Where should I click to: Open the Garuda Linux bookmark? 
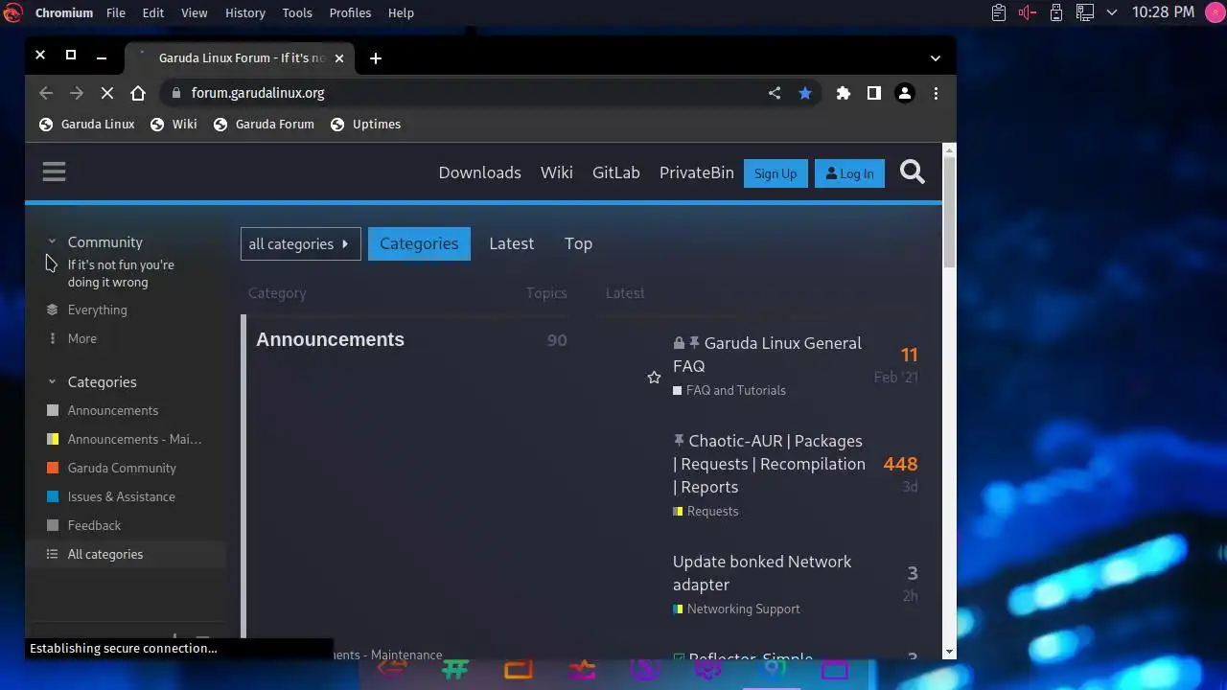(x=87, y=125)
